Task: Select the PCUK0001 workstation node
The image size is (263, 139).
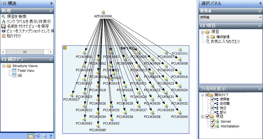Action: (84, 53)
